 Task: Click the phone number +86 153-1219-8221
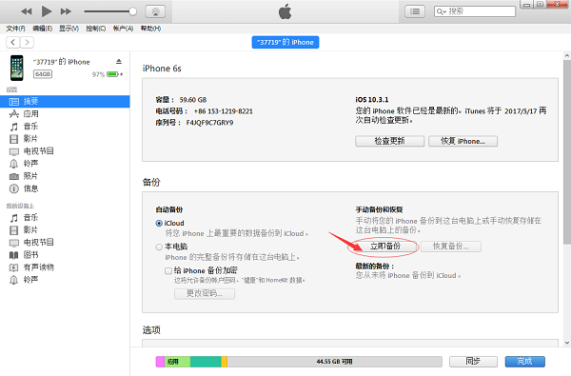(224, 111)
